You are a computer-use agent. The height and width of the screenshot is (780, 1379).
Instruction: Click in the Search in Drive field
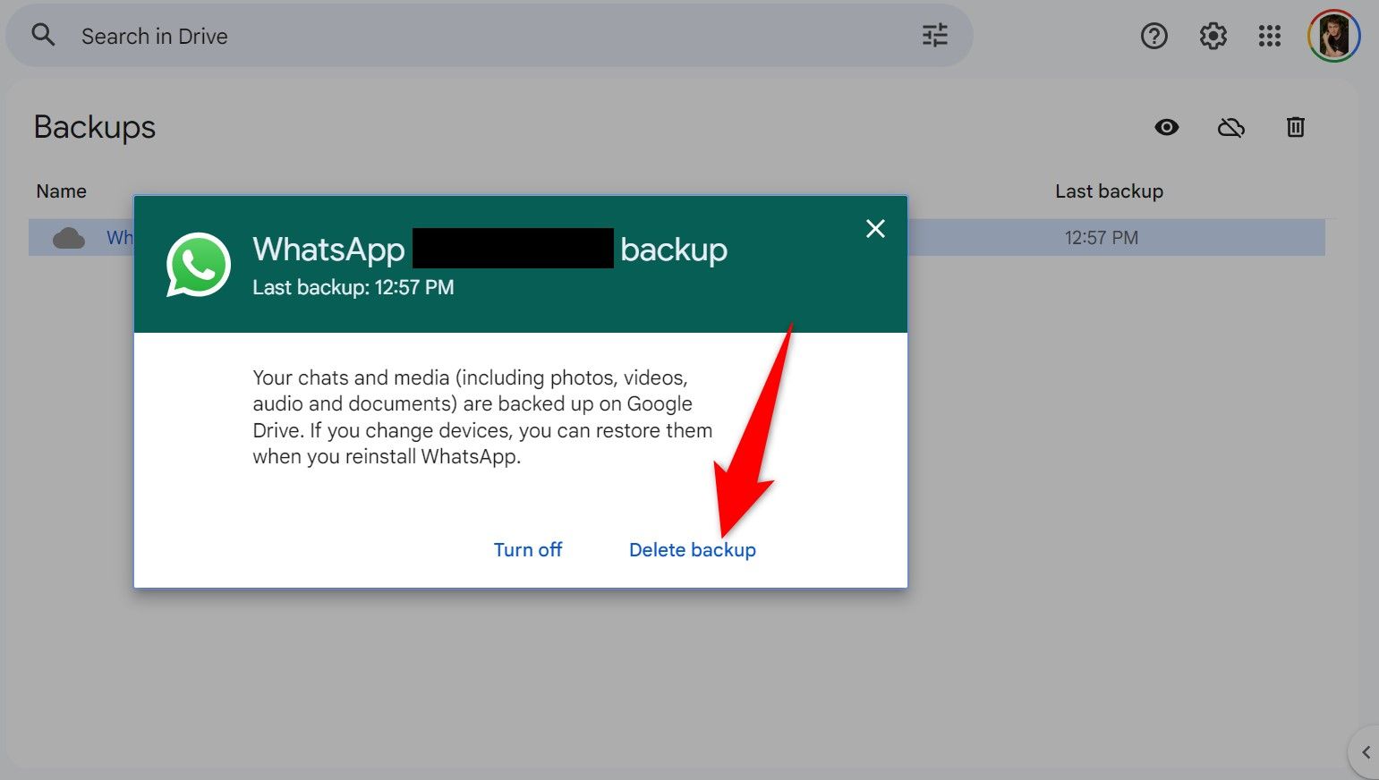pos(358,36)
